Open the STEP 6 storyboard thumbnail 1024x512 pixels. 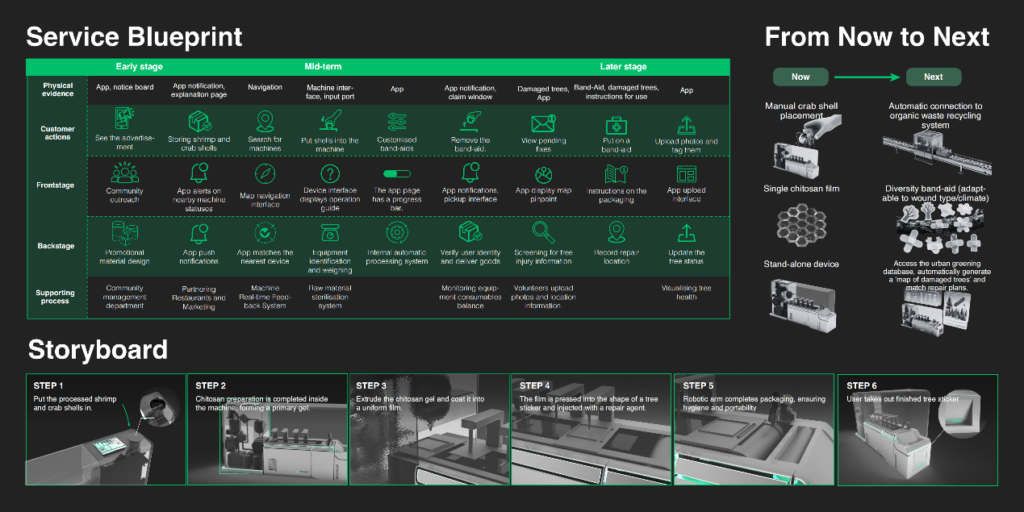pyautogui.click(x=917, y=429)
